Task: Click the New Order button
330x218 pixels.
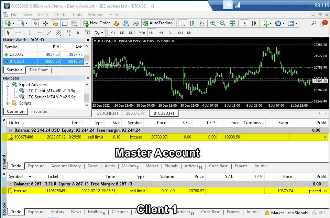Action: tap(97, 23)
